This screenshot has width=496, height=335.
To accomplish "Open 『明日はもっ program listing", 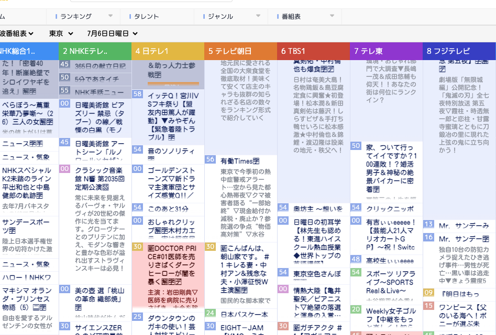I will tap(460, 294).
